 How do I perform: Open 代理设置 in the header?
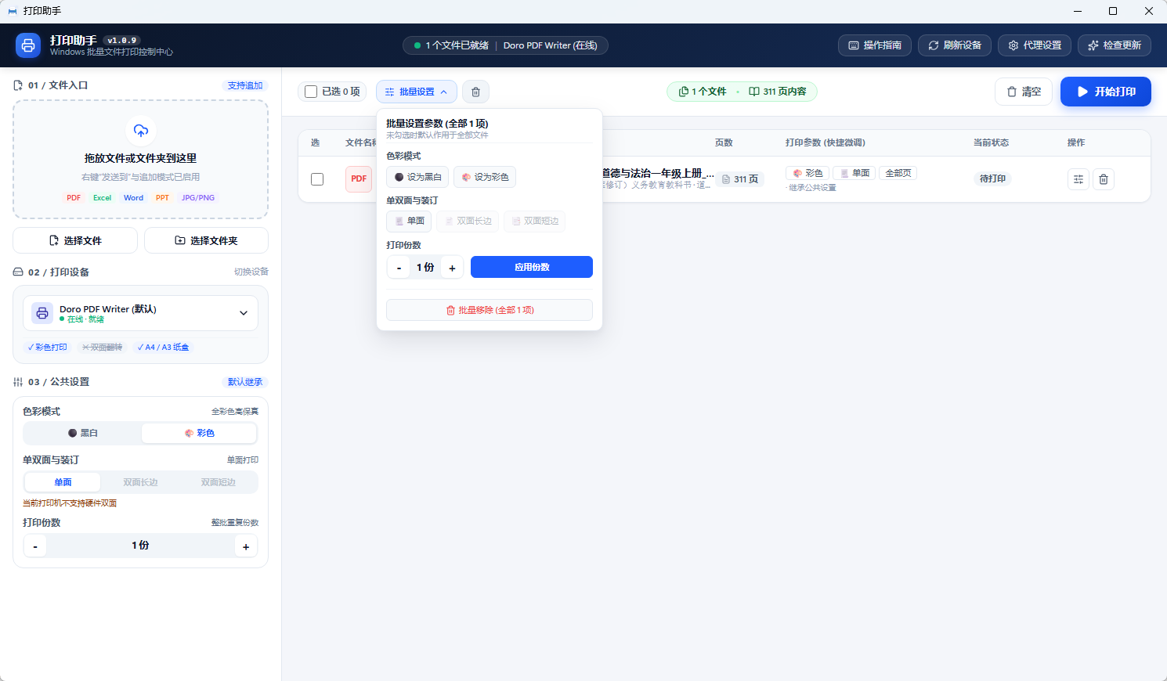pos(1035,45)
